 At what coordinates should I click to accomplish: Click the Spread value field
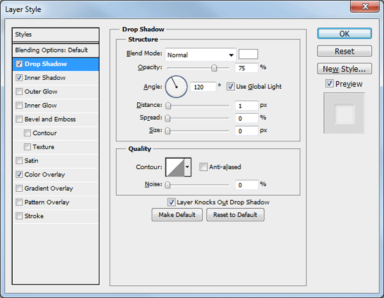[246, 118]
